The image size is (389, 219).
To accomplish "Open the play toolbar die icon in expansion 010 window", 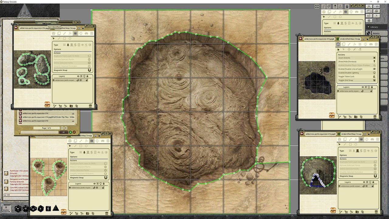I will 338,44.
